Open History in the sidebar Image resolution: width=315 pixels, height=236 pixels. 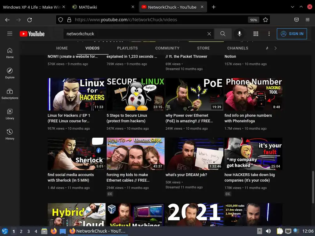point(10,135)
